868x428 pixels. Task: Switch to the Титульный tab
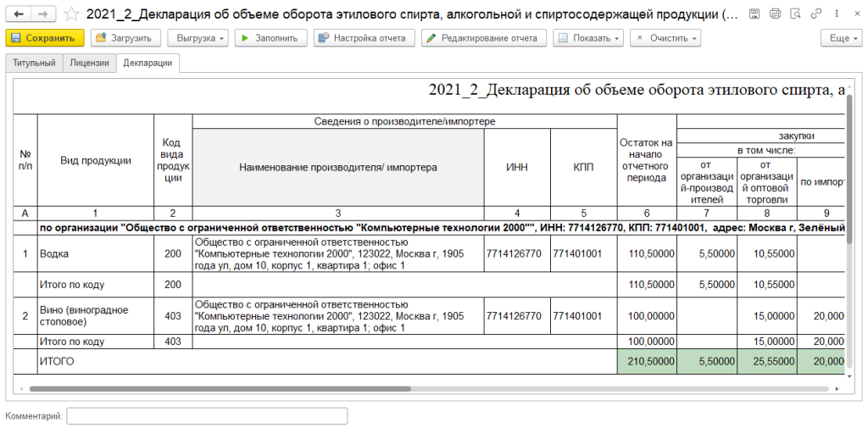(34, 64)
